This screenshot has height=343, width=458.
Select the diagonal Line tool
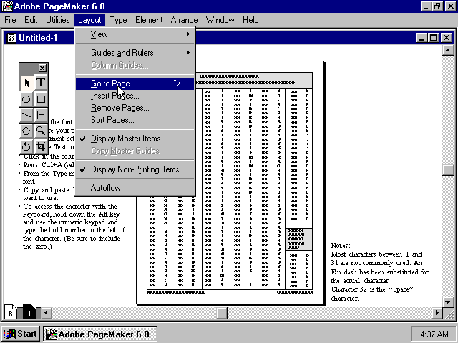coord(26,115)
